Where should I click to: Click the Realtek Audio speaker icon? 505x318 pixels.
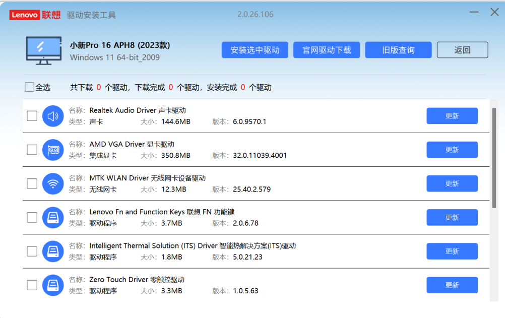[x=53, y=116]
